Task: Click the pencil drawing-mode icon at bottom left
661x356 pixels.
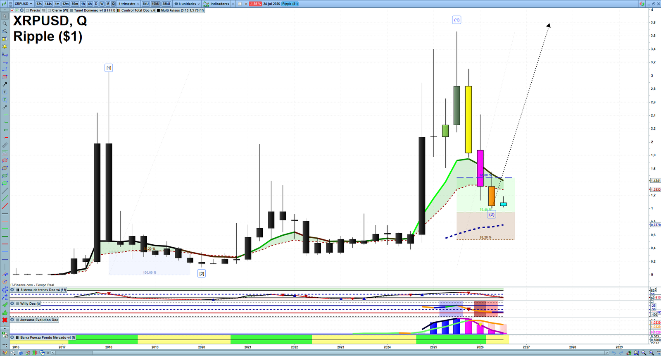Action: (x=5, y=352)
